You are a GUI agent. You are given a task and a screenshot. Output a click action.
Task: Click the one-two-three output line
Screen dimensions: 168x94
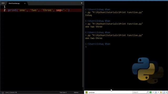[94, 38]
